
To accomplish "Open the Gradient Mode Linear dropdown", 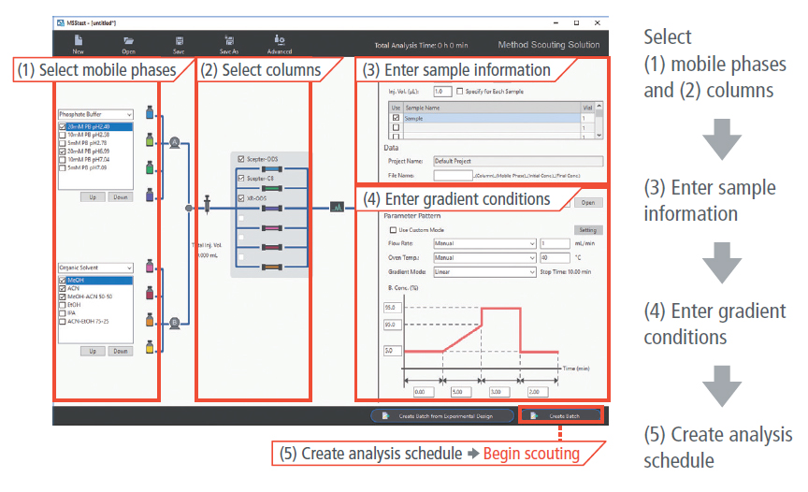I will pyautogui.click(x=485, y=271).
